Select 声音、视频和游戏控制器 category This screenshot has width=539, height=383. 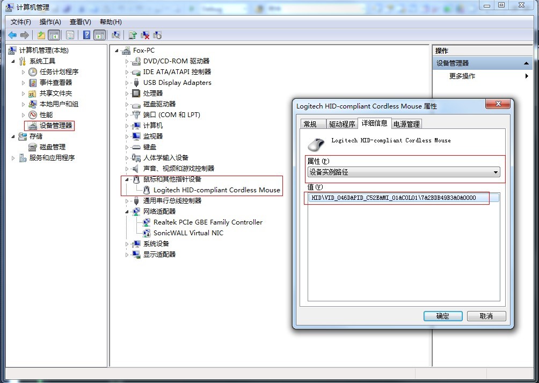coord(178,169)
